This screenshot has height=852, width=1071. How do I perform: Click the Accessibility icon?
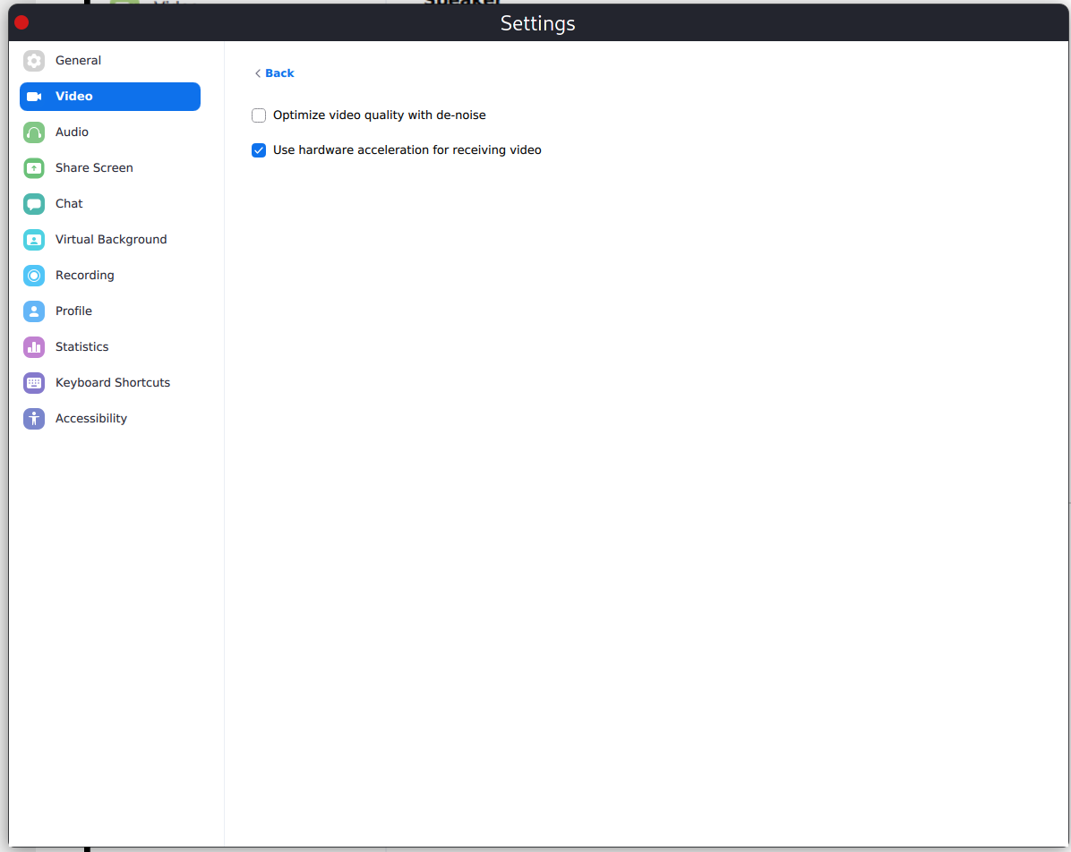(34, 419)
